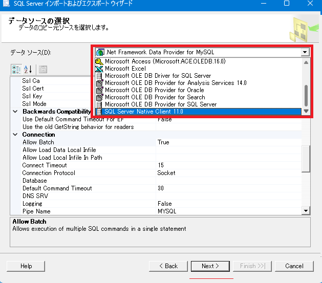Click the Logging value False
Image resolution: width=322 pixels, height=283 pixels.
pos(165,204)
